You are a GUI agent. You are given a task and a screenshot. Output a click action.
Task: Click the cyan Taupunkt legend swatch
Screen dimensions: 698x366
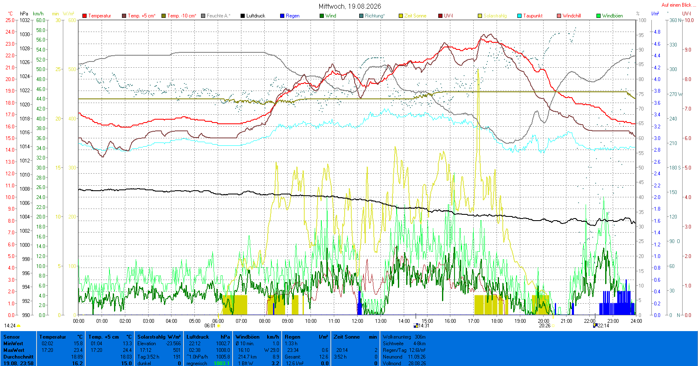(x=519, y=16)
